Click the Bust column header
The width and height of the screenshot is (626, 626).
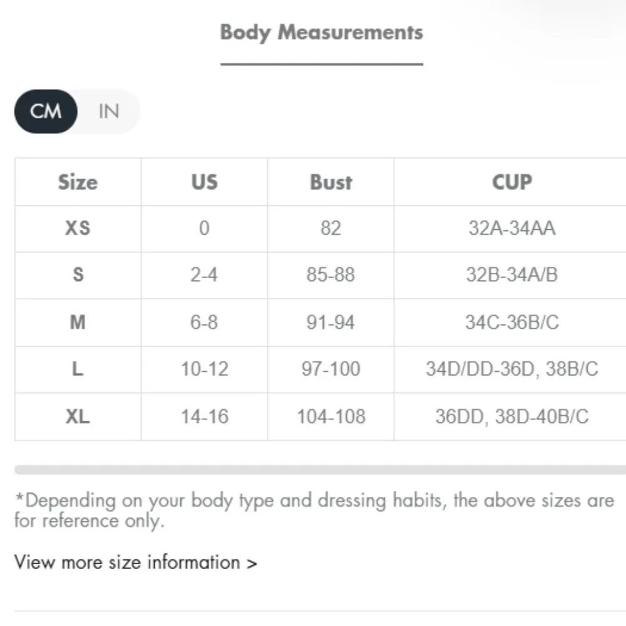click(x=331, y=182)
